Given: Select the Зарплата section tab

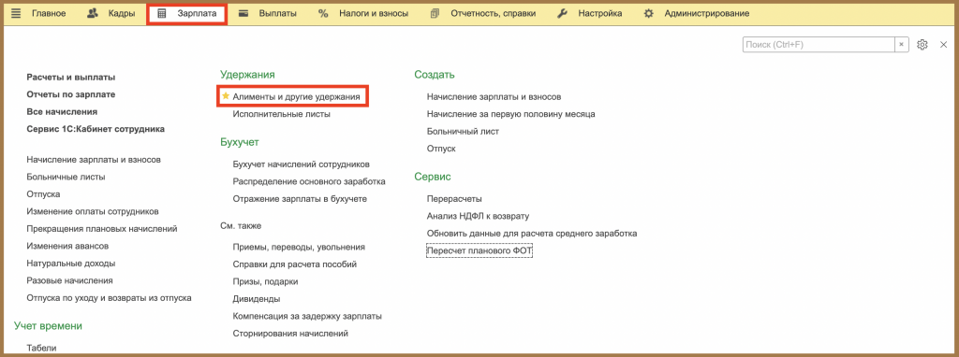Looking at the screenshot, I should (x=186, y=14).
